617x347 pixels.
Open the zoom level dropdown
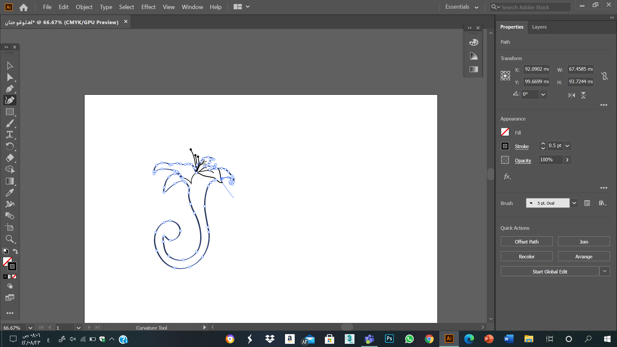click(x=30, y=328)
